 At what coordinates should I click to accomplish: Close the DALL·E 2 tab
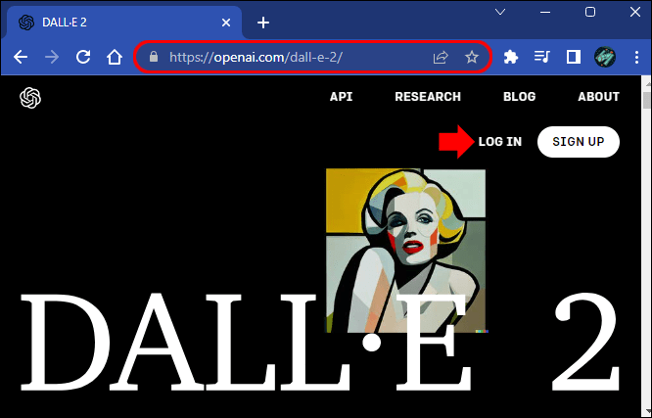226,23
